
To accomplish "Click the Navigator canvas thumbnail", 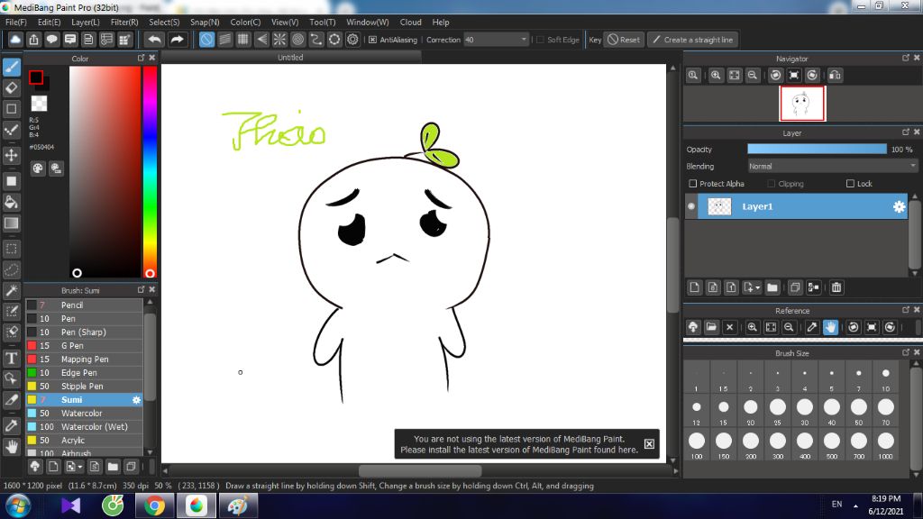I will [802, 104].
